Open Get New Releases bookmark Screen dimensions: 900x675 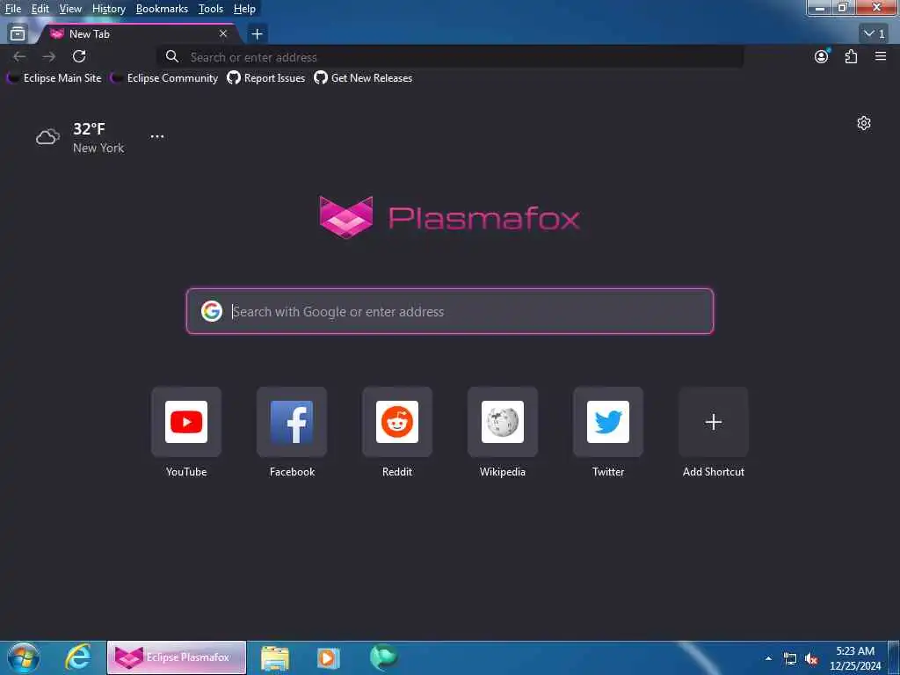(363, 78)
